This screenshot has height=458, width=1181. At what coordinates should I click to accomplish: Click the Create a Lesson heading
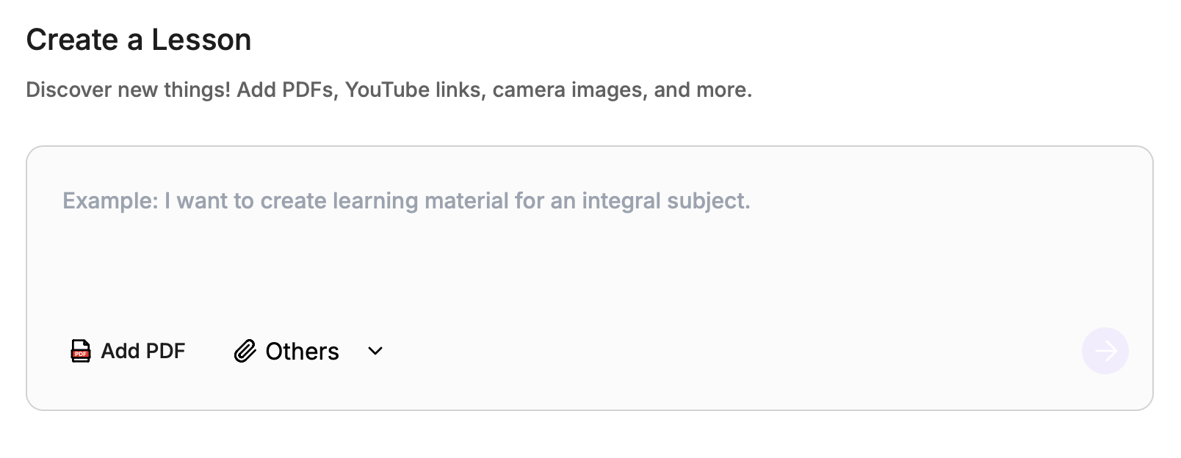(x=139, y=40)
